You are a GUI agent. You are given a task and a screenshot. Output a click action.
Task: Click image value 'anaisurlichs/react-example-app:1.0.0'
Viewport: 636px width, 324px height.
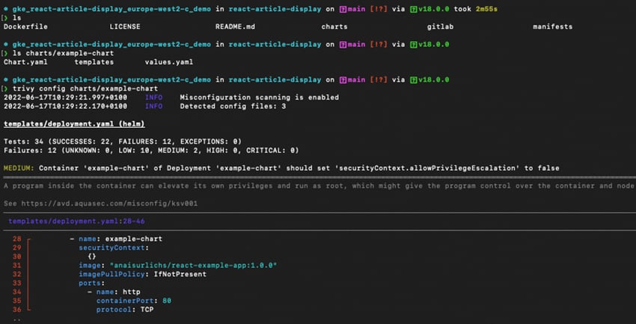point(194,266)
